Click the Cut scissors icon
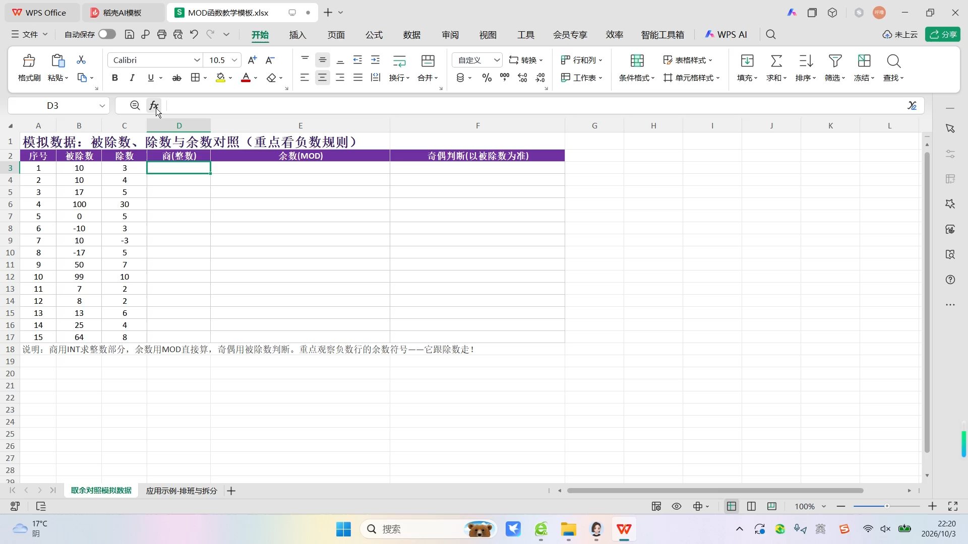The height and width of the screenshot is (544, 968). click(x=81, y=60)
